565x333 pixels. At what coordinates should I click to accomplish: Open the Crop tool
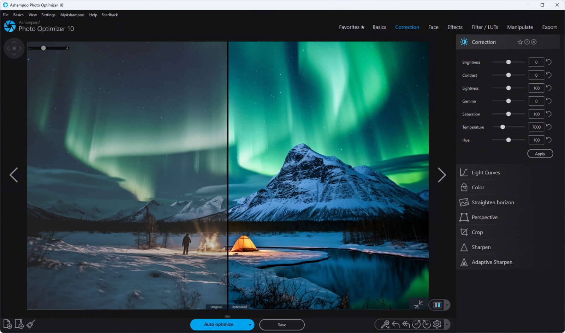coord(477,232)
